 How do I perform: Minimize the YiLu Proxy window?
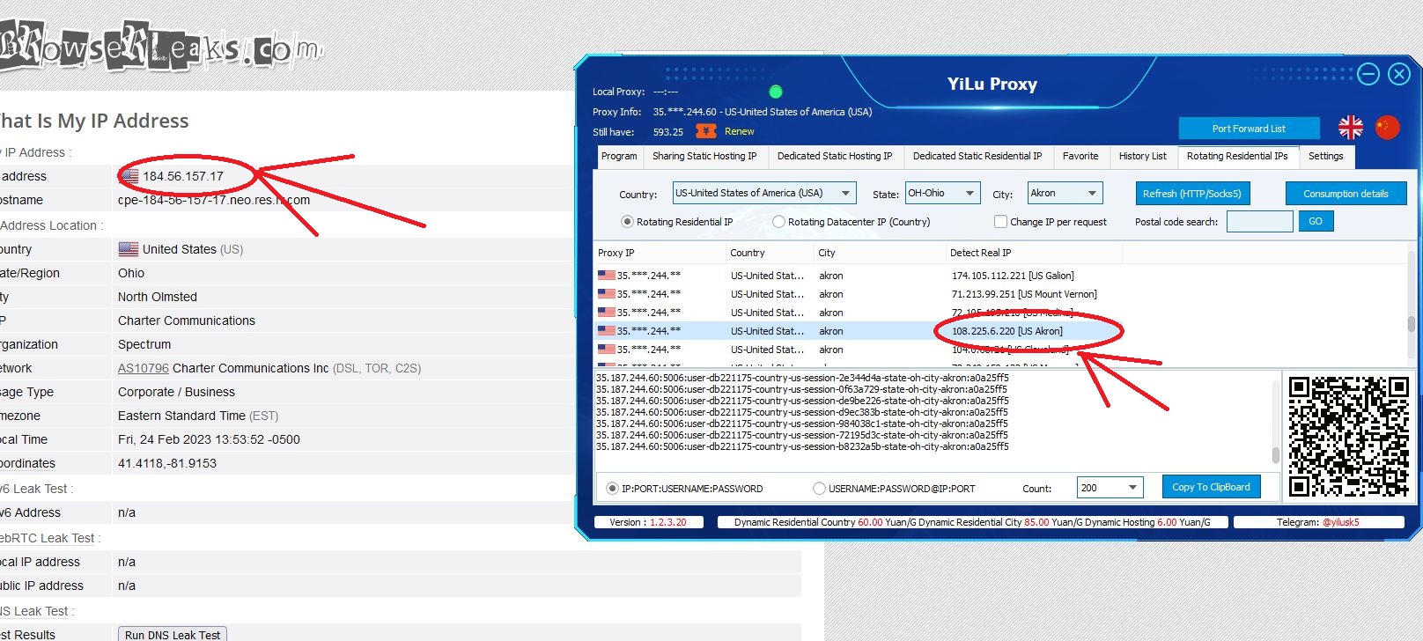(1368, 74)
